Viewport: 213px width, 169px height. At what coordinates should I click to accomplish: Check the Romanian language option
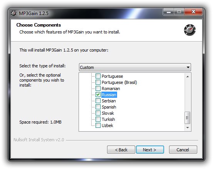click(x=98, y=89)
